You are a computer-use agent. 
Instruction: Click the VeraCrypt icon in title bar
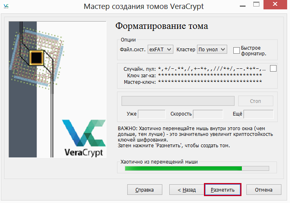point(6,6)
